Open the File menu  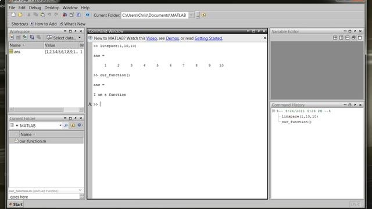pyautogui.click(x=12, y=8)
